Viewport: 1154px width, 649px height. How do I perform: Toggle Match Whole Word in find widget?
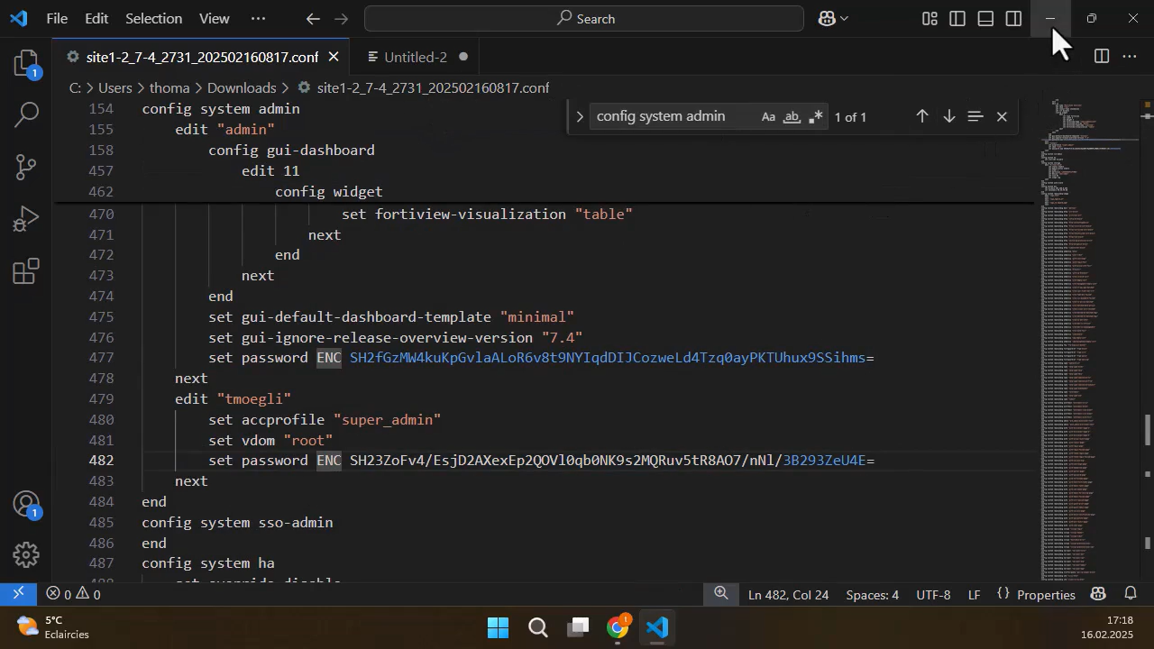click(792, 116)
